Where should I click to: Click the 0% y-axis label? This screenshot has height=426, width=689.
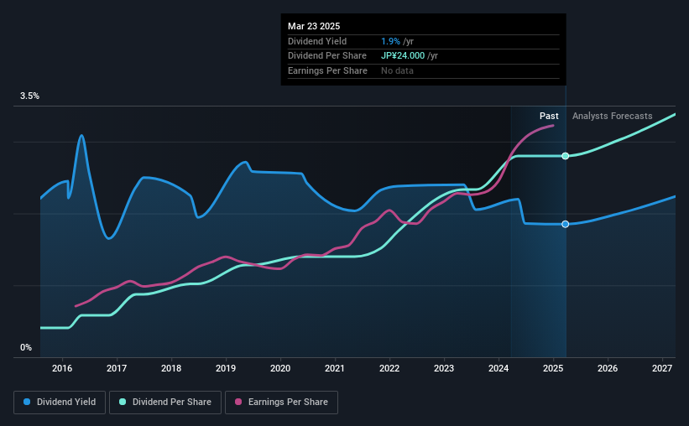click(26, 347)
